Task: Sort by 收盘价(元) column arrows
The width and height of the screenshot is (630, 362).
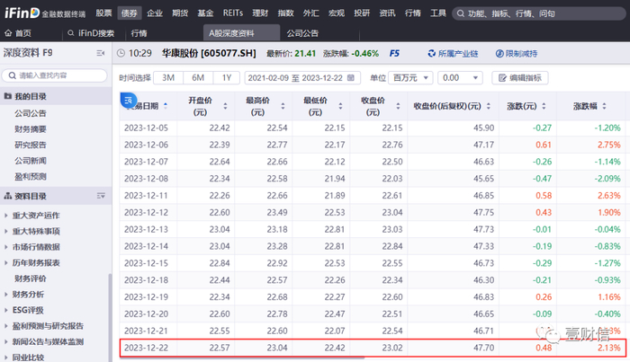Action: click(398, 106)
